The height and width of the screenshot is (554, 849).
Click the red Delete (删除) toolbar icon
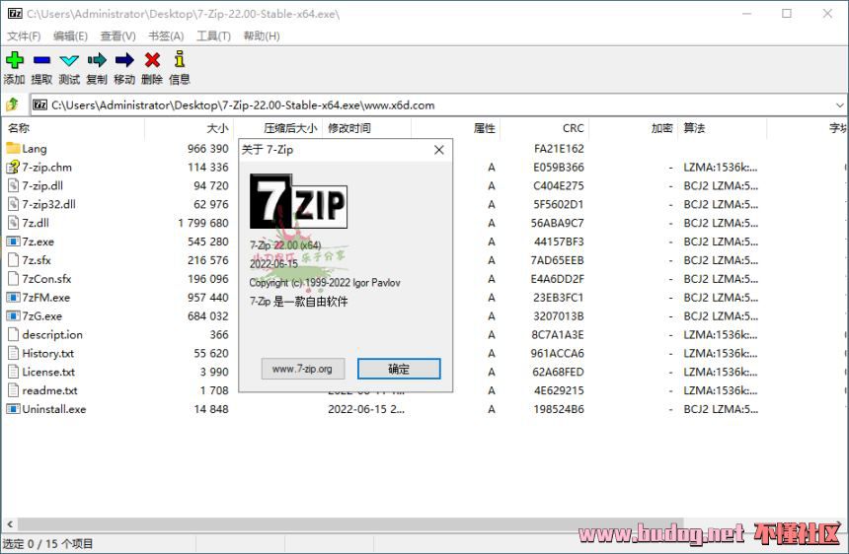point(152,61)
